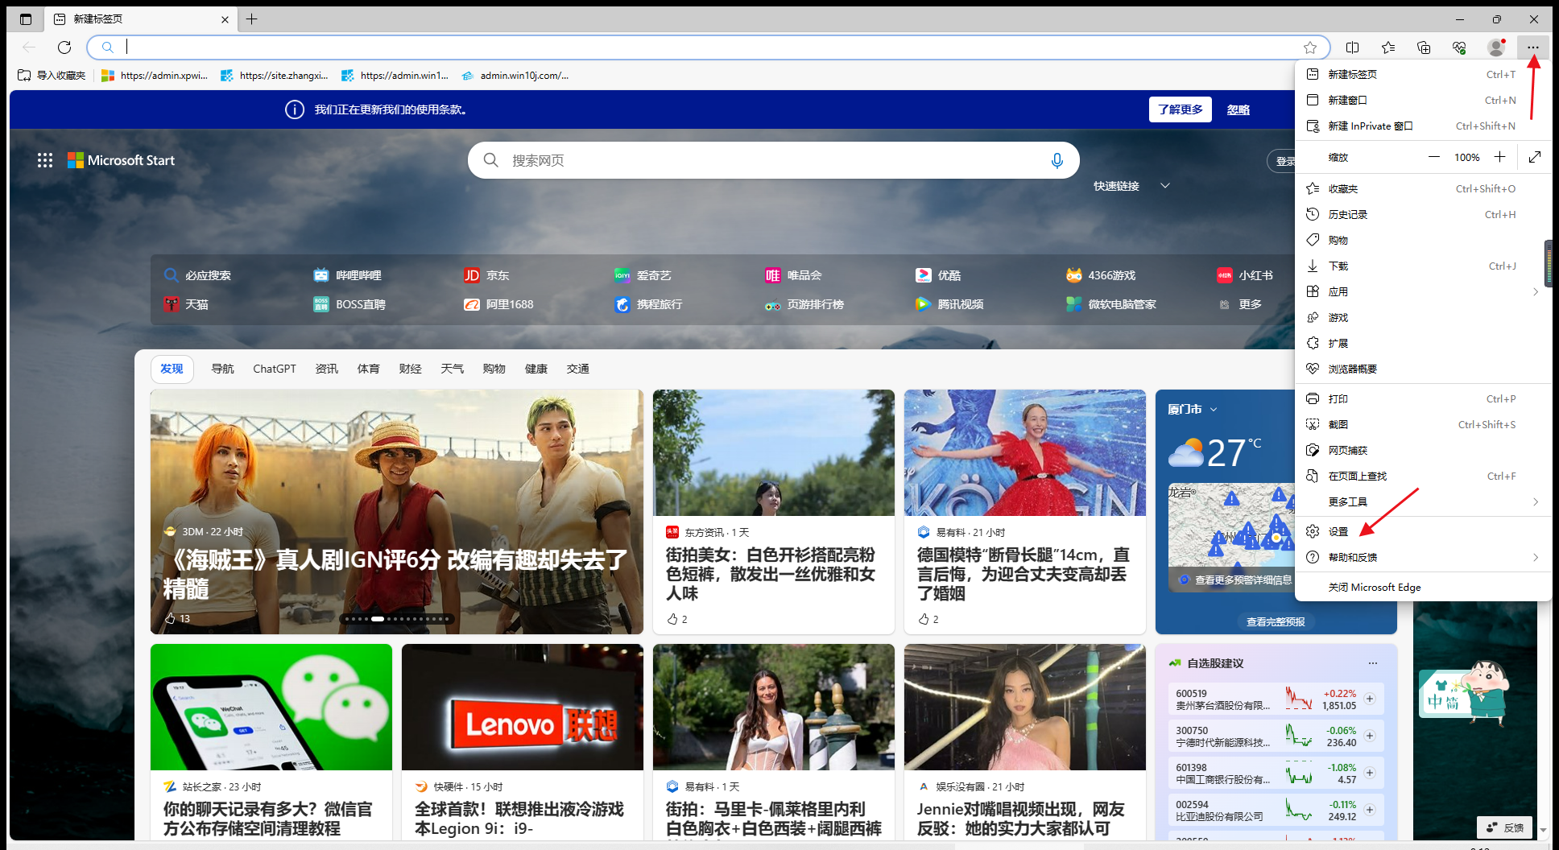Open admin.win10j.com bookmark

pyautogui.click(x=515, y=75)
